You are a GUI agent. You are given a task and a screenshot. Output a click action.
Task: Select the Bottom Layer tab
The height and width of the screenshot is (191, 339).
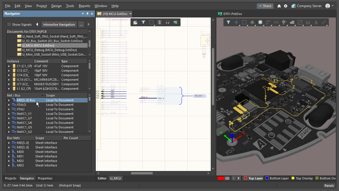pyautogui.click(x=277, y=178)
